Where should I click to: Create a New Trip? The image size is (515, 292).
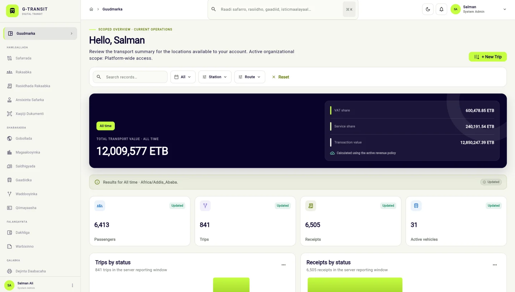(x=488, y=57)
